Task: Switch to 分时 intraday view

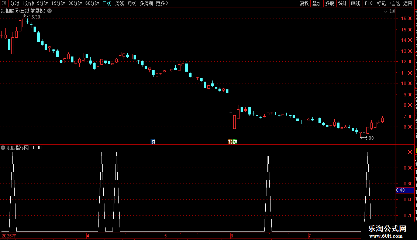Action: coord(15,3)
